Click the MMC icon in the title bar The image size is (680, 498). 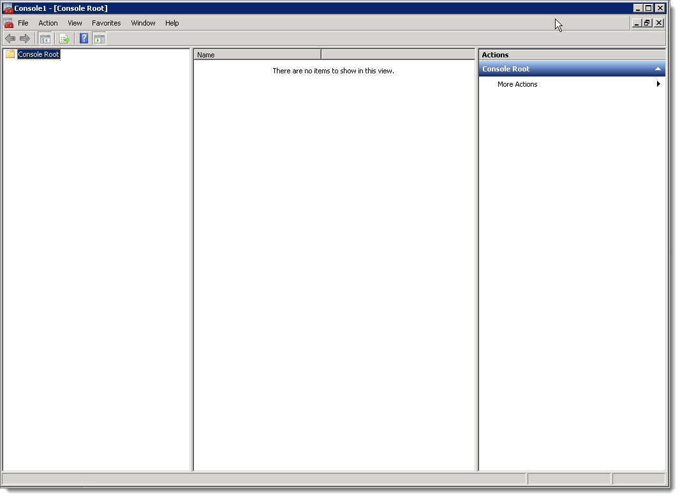pos(8,8)
